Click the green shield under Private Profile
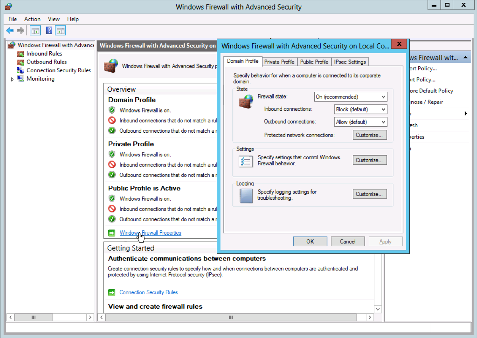Image resolution: width=477 pixels, height=338 pixels. [112, 154]
